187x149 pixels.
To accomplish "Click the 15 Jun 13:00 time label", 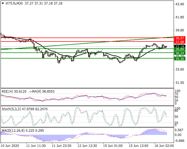I will 138,146.
